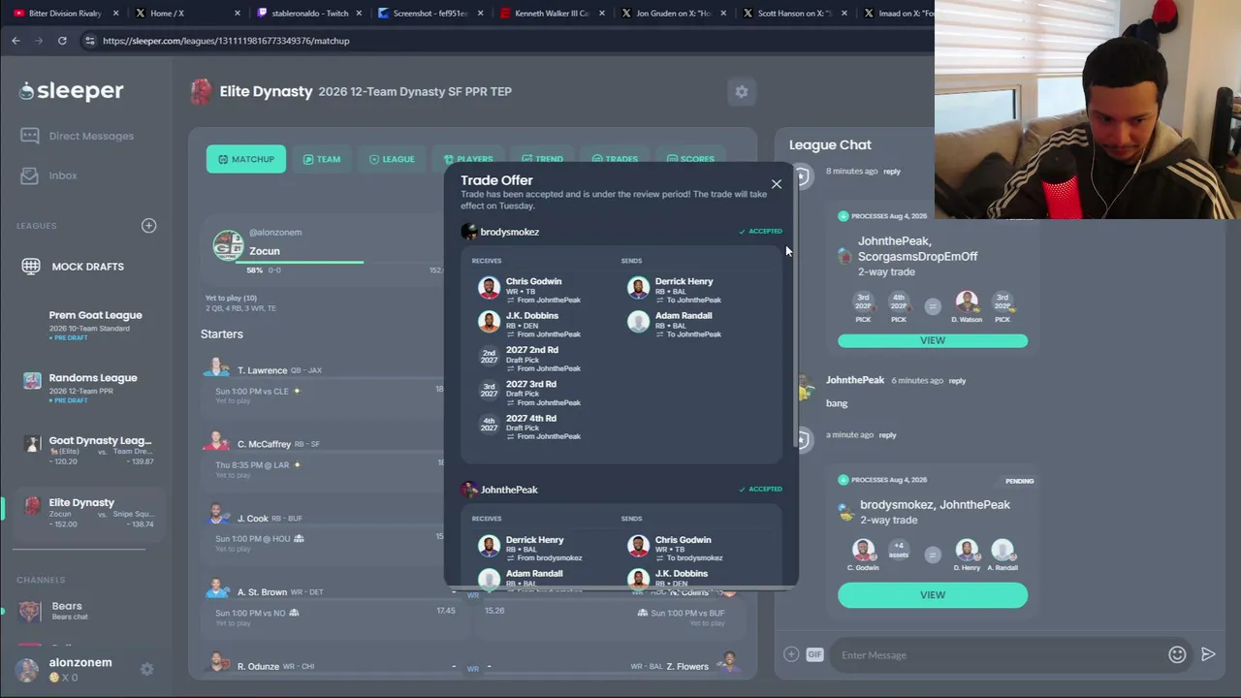Image resolution: width=1241 pixels, height=698 pixels.
Task: Click the 2027 3rd Rd draft pick
Action: (531, 393)
